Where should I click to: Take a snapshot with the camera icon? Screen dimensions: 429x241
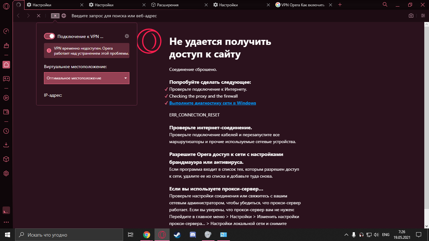pos(411,16)
